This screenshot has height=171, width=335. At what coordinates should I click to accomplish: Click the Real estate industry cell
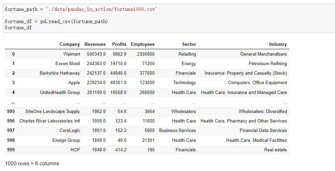coord(275,150)
